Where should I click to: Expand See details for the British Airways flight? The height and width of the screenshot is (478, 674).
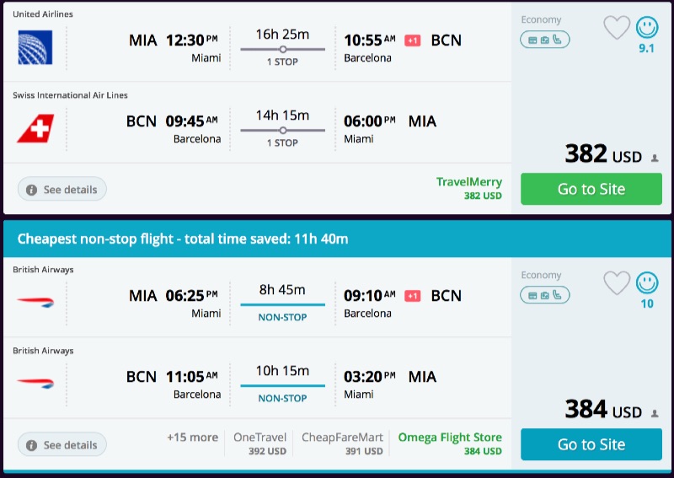coord(62,445)
